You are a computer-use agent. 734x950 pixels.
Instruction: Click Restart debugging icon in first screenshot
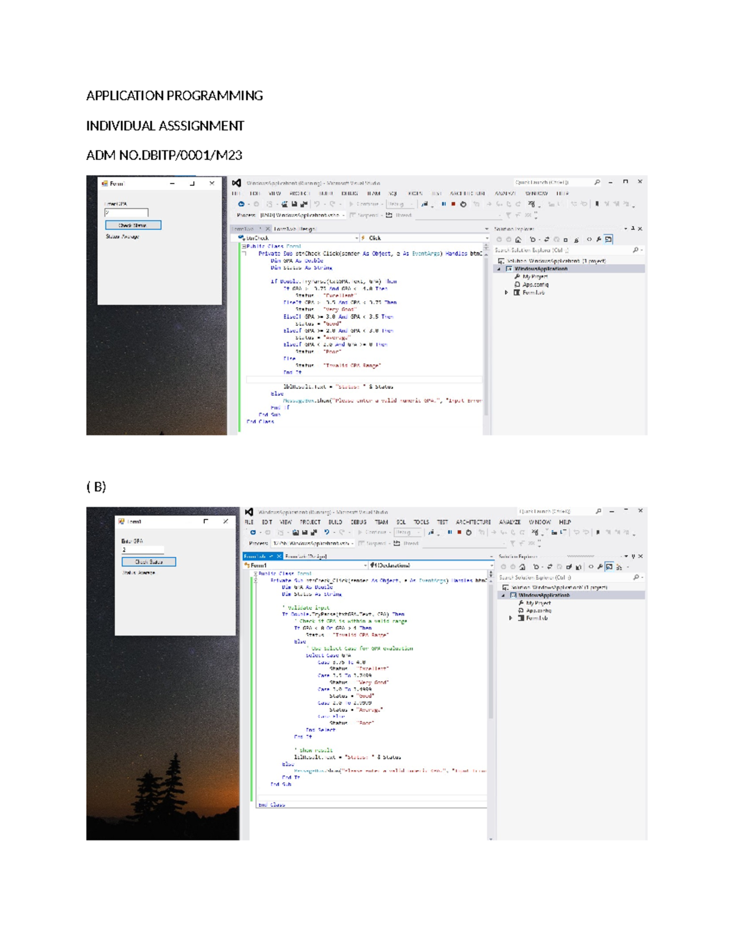click(463, 204)
